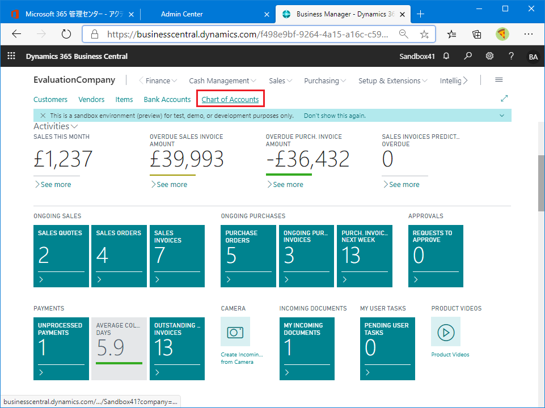545x408 pixels.
Task: Expand the sandbox notification chevron
Action: tap(502, 116)
